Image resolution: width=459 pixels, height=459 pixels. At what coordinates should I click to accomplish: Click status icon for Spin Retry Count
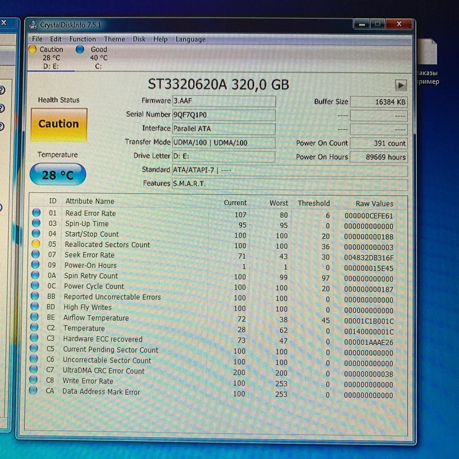click(35, 275)
